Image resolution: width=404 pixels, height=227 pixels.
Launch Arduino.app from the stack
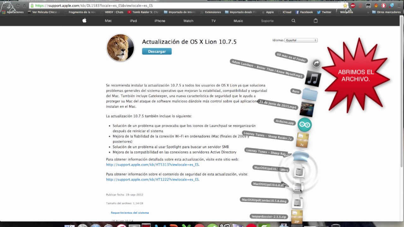[305, 125]
